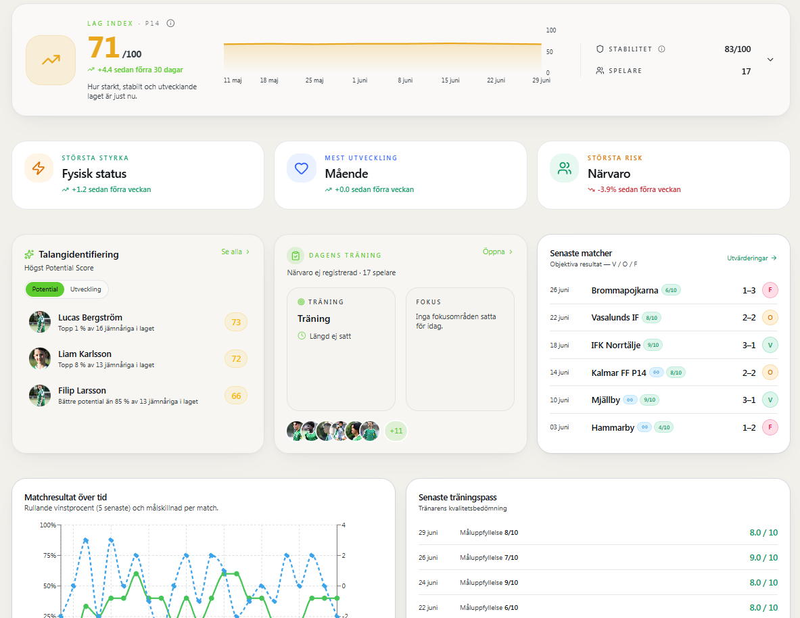
Task: Click the 9/10 rating badge on IFK Norrtälje
Action: tap(653, 345)
